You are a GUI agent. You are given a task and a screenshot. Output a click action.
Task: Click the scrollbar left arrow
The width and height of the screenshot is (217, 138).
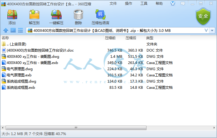[x=3, y=128]
